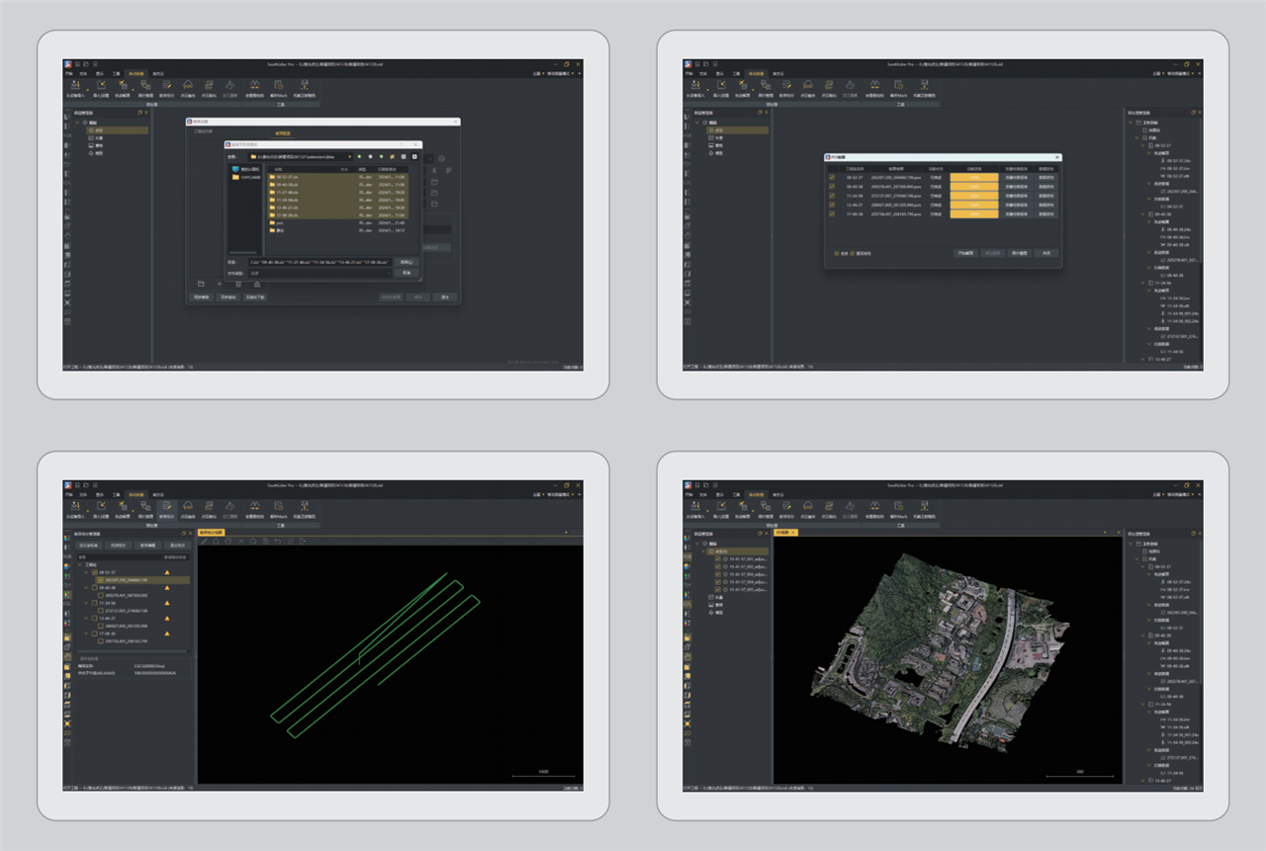Select the 11-27-46 folder in the file picker list

[x=282, y=193]
